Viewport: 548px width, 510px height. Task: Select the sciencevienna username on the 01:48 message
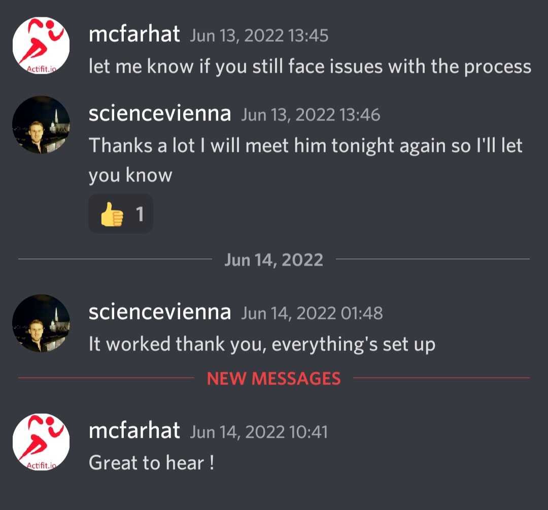point(159,312)
